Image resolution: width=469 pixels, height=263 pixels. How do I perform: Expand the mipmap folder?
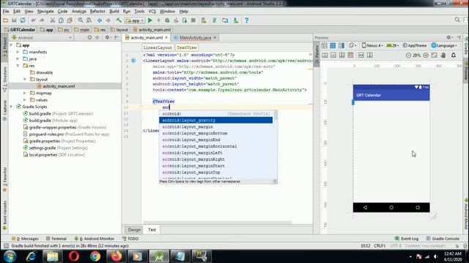tap(24, 93)
